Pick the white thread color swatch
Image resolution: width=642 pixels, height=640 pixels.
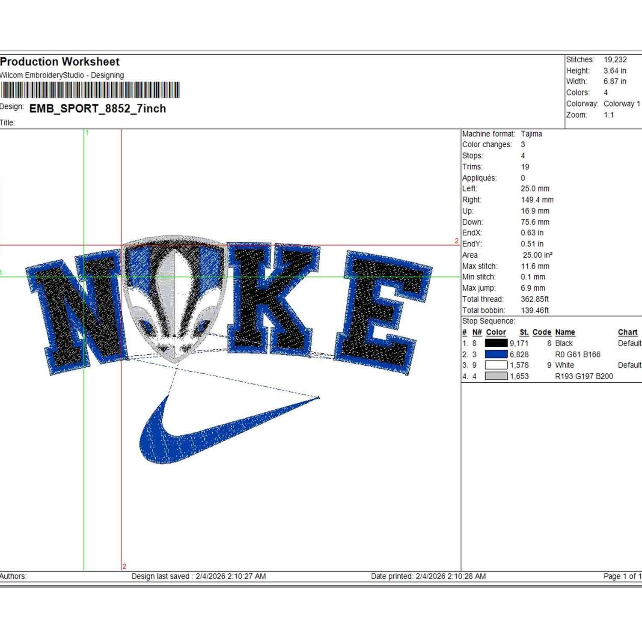(496, 365)
